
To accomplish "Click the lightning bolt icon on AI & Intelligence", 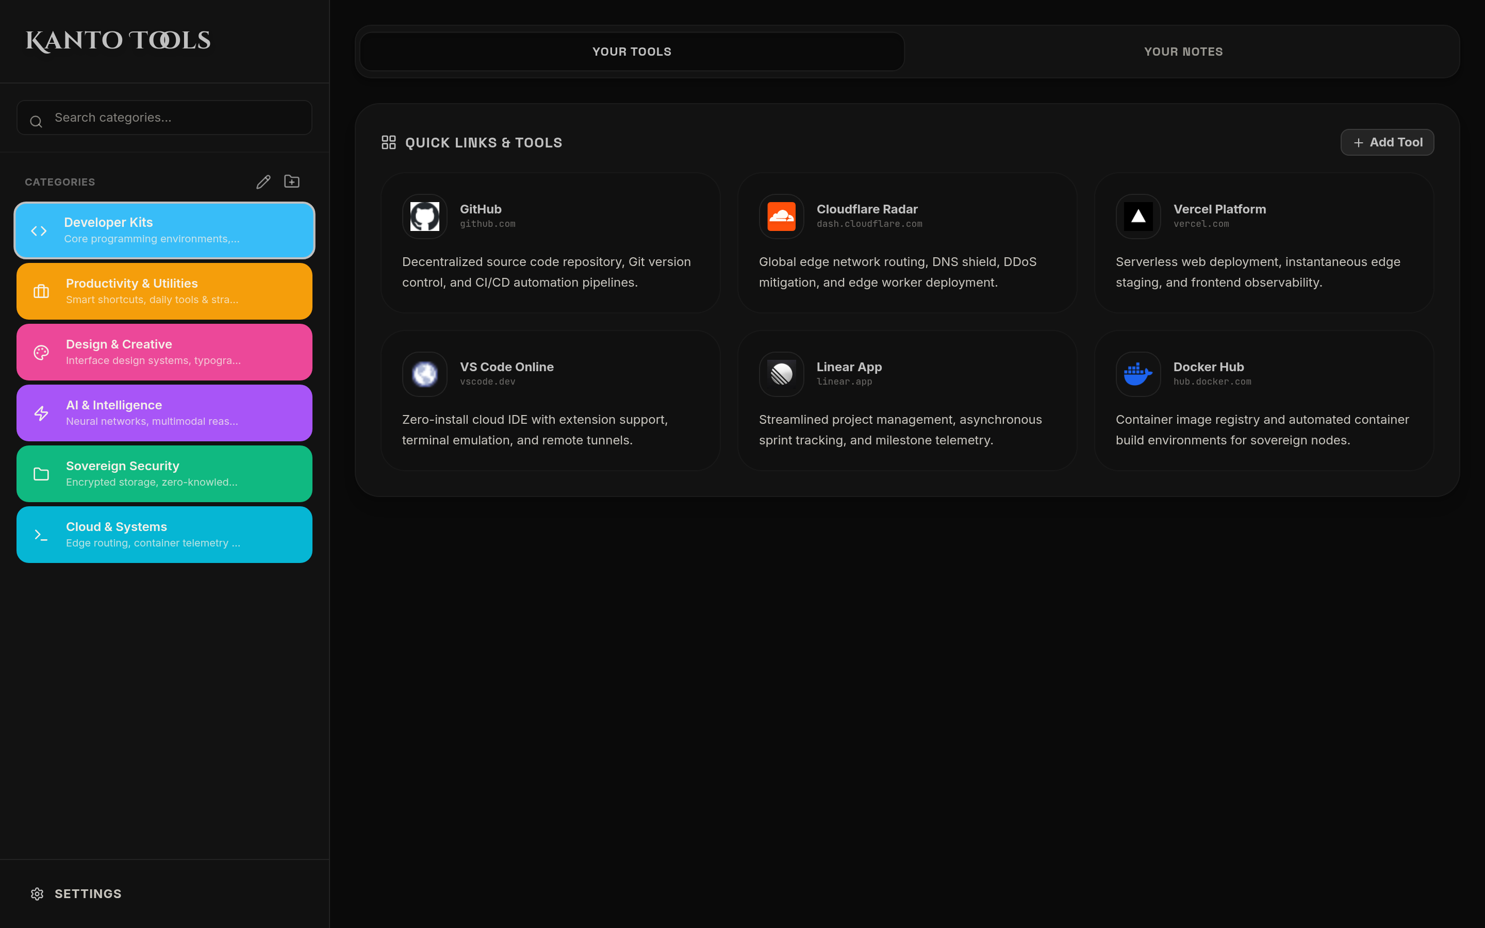I will (x=41, y=413).
